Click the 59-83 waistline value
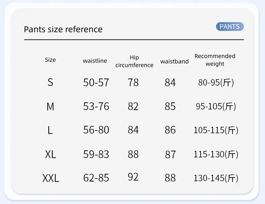The image size is (265, 204). tap(96, 154)
